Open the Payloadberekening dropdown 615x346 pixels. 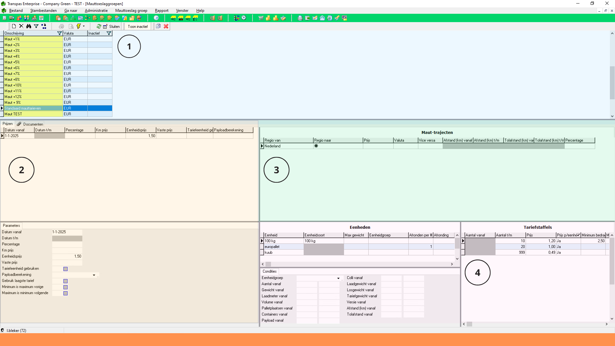pyautogui.click(x=94, y=275)
